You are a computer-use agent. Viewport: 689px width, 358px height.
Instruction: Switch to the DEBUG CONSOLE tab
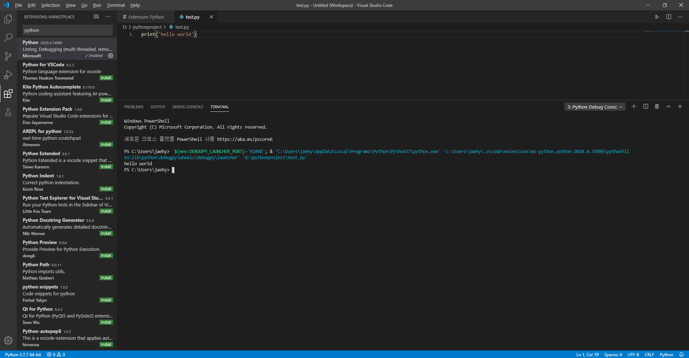(x=188, y=107)
